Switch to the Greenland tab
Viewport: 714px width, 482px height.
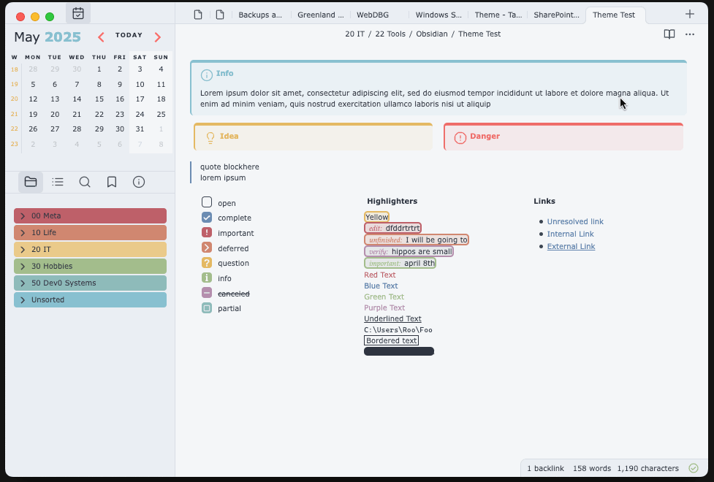(321, 15)
